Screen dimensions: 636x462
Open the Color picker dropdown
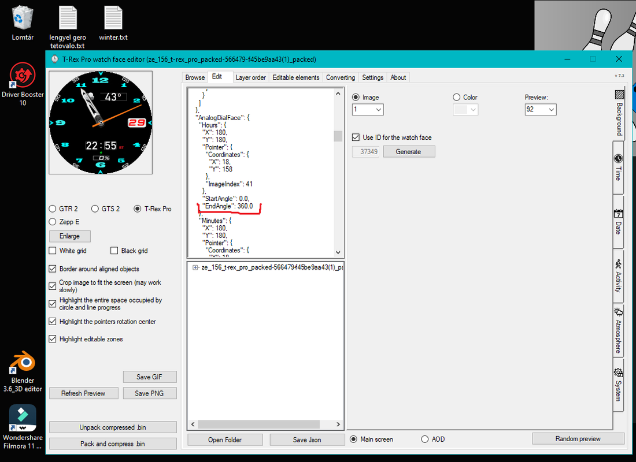coord(465,109)
